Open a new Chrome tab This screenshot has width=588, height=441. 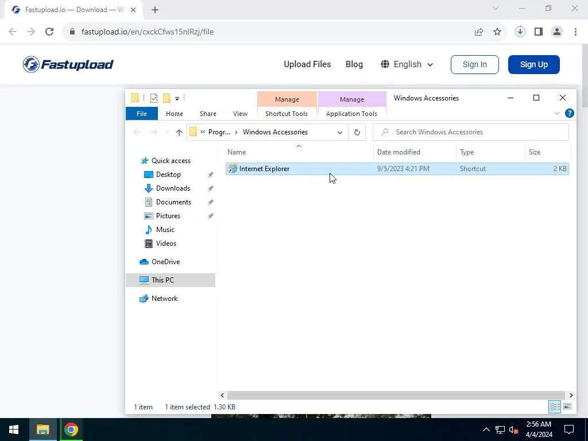coord(155,10)
